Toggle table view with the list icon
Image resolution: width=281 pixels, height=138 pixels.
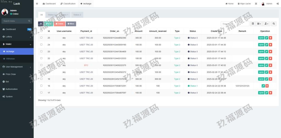253,24
